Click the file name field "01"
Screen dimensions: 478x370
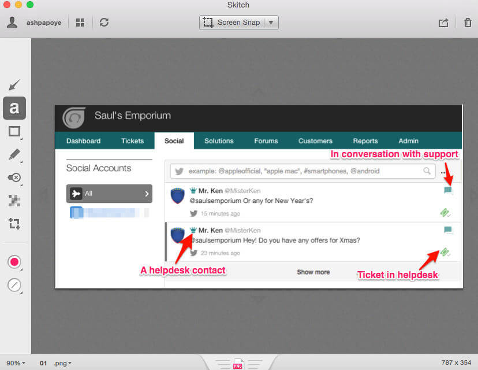(x=43, y=363)
